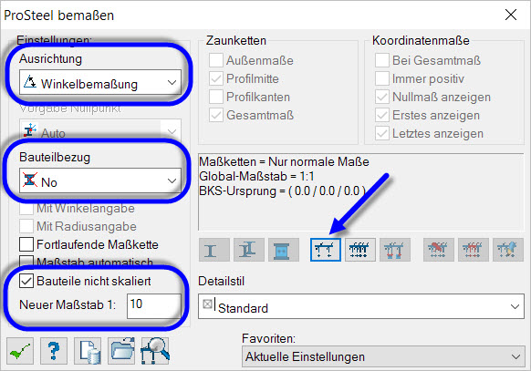Select the double I-beam profile icon
The image size is (531, 371).
[x=249, y=250]
